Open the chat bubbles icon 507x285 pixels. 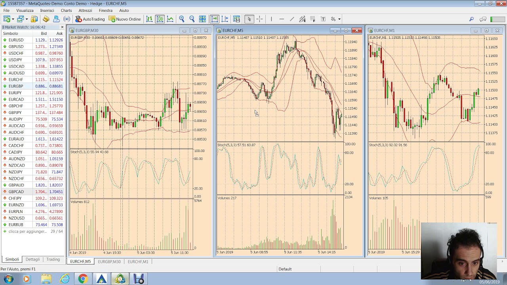click(x=483, y=19)
